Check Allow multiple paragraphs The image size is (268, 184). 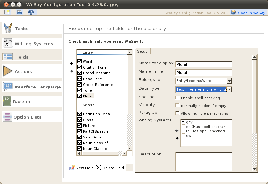[x=177, y=113]
